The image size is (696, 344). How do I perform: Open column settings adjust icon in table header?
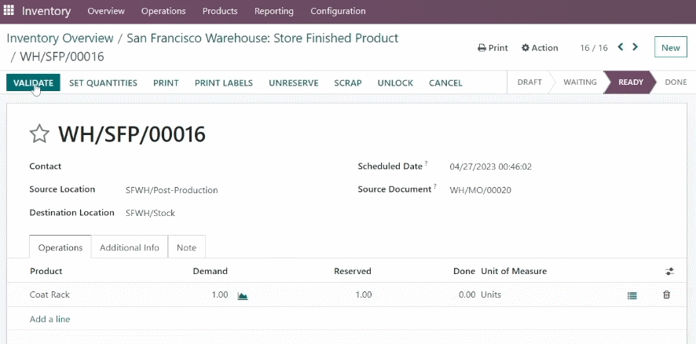[670, 271]
